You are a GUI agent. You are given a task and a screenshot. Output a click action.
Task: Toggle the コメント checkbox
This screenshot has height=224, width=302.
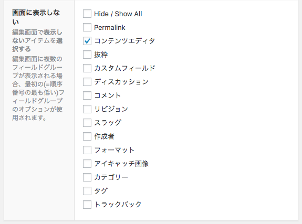click(x=87, y=95)
